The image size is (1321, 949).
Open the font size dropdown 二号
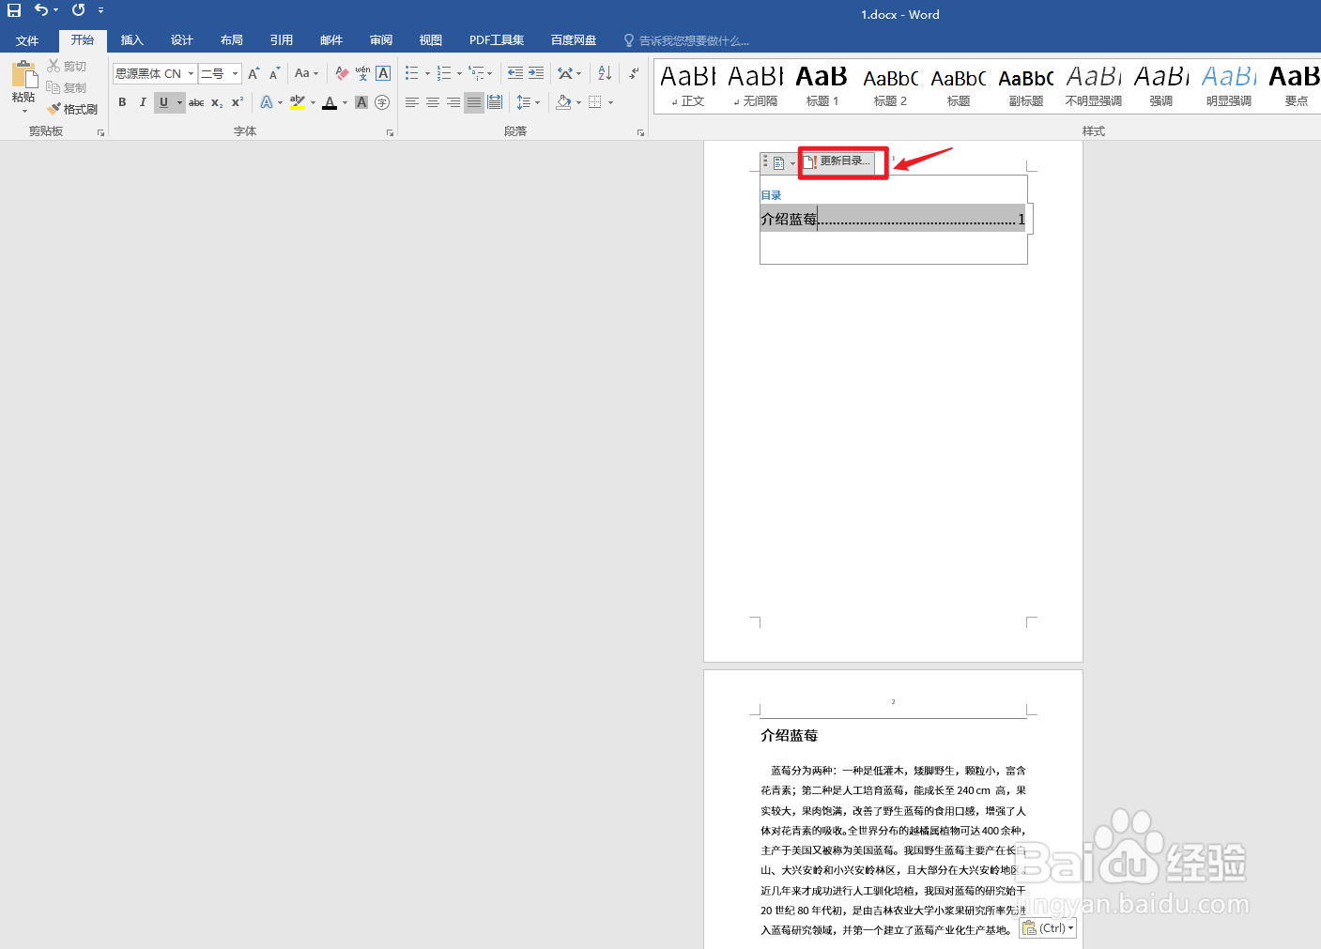pyautogui.click(x=235, y=73)
